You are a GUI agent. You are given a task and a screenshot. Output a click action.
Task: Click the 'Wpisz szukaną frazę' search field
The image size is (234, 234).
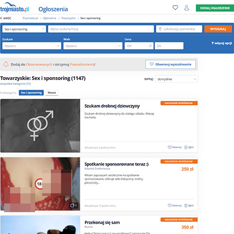click(101, 29)
